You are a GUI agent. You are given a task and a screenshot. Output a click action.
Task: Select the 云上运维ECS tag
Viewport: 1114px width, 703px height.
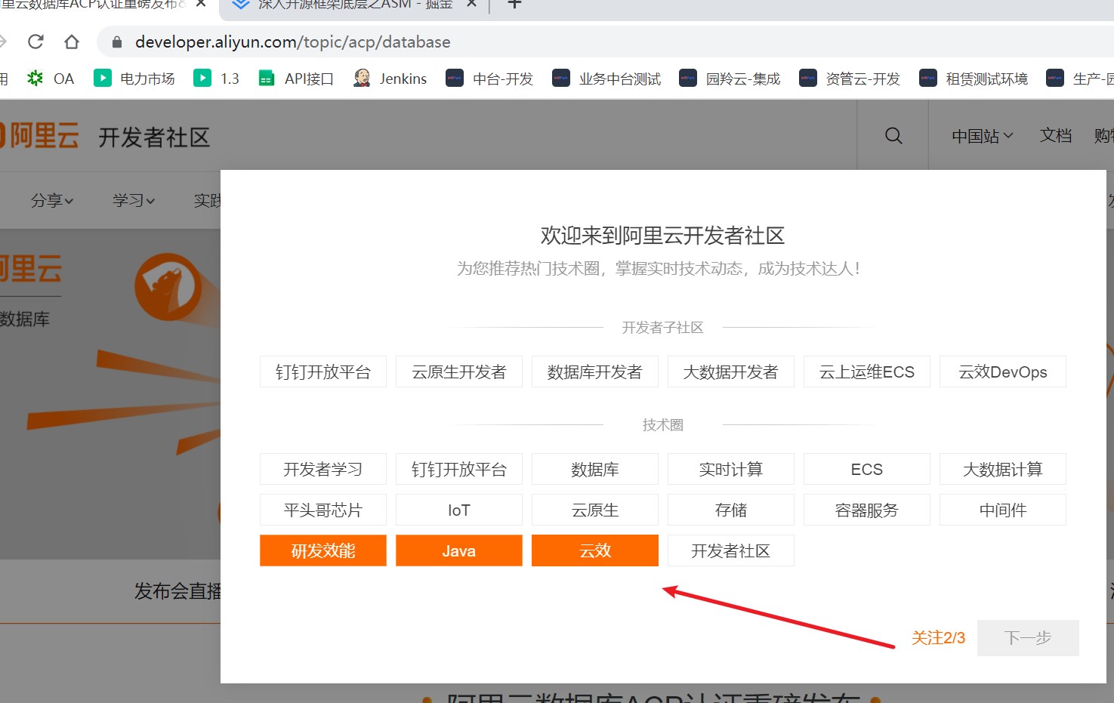tap(867, 372)
